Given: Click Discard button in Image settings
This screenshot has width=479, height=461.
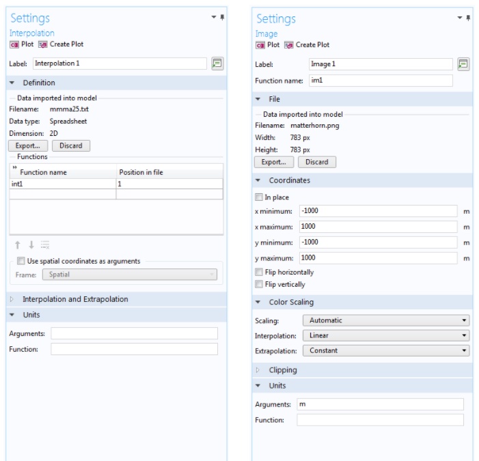Looking at the screenshot, I should tap(317, 162).
